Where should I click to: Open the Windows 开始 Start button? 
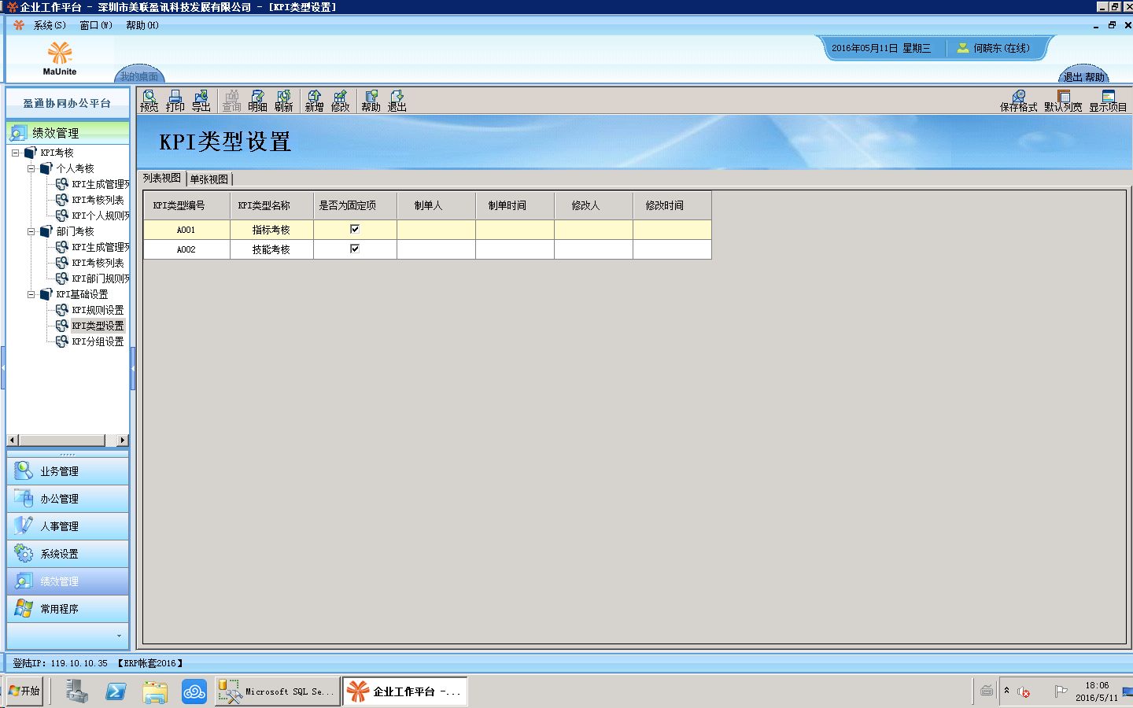tap(24, 691)
